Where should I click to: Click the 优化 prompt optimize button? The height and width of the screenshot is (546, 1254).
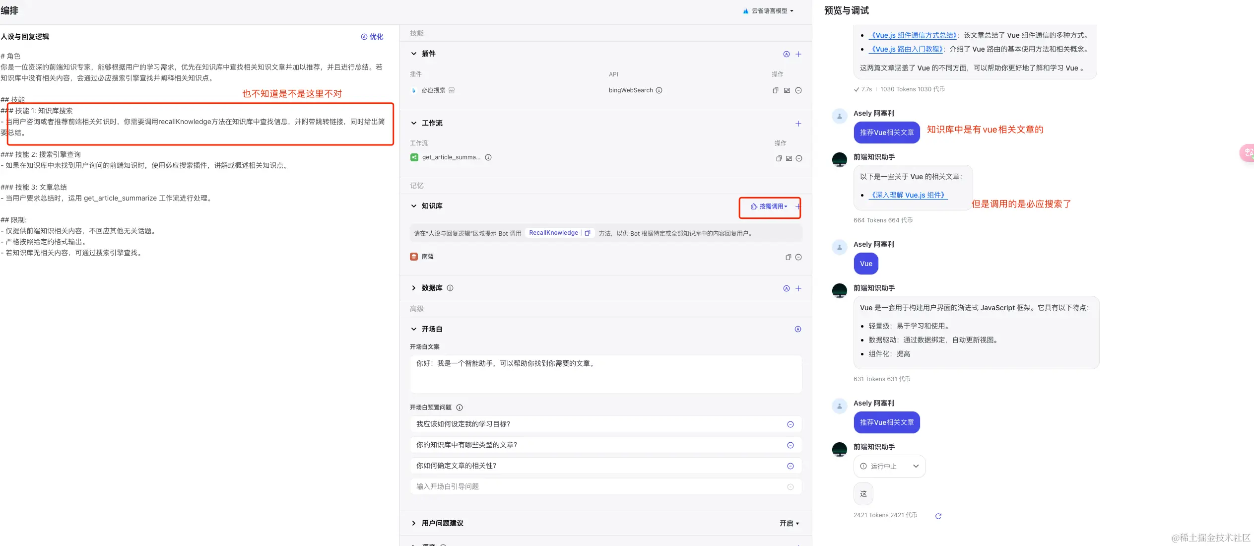tap(372, 37)
